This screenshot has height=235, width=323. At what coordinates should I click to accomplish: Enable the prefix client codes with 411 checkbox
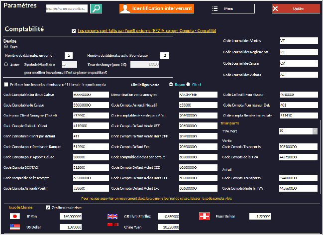[6, 84]
